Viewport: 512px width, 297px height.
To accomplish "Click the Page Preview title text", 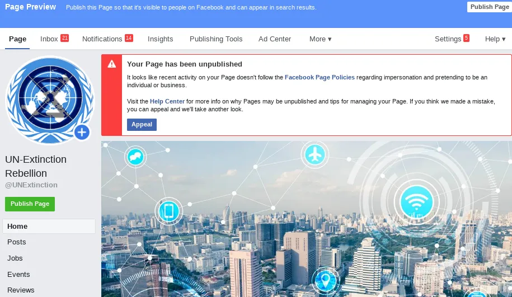I will point(30,7).
